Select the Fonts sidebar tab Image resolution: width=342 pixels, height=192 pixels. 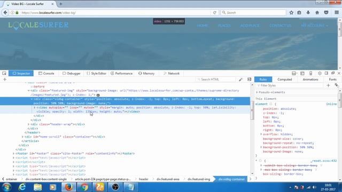pos(332,79)
